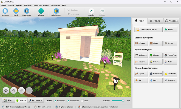The image size is (181, 109).
Task: Switch to the Projet tab
Action: pyautogui.click(x=140, y=21)
